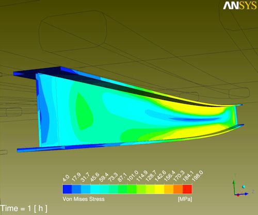
Task: Click the legend value "142.6"
Action: (x=160, y=176)
